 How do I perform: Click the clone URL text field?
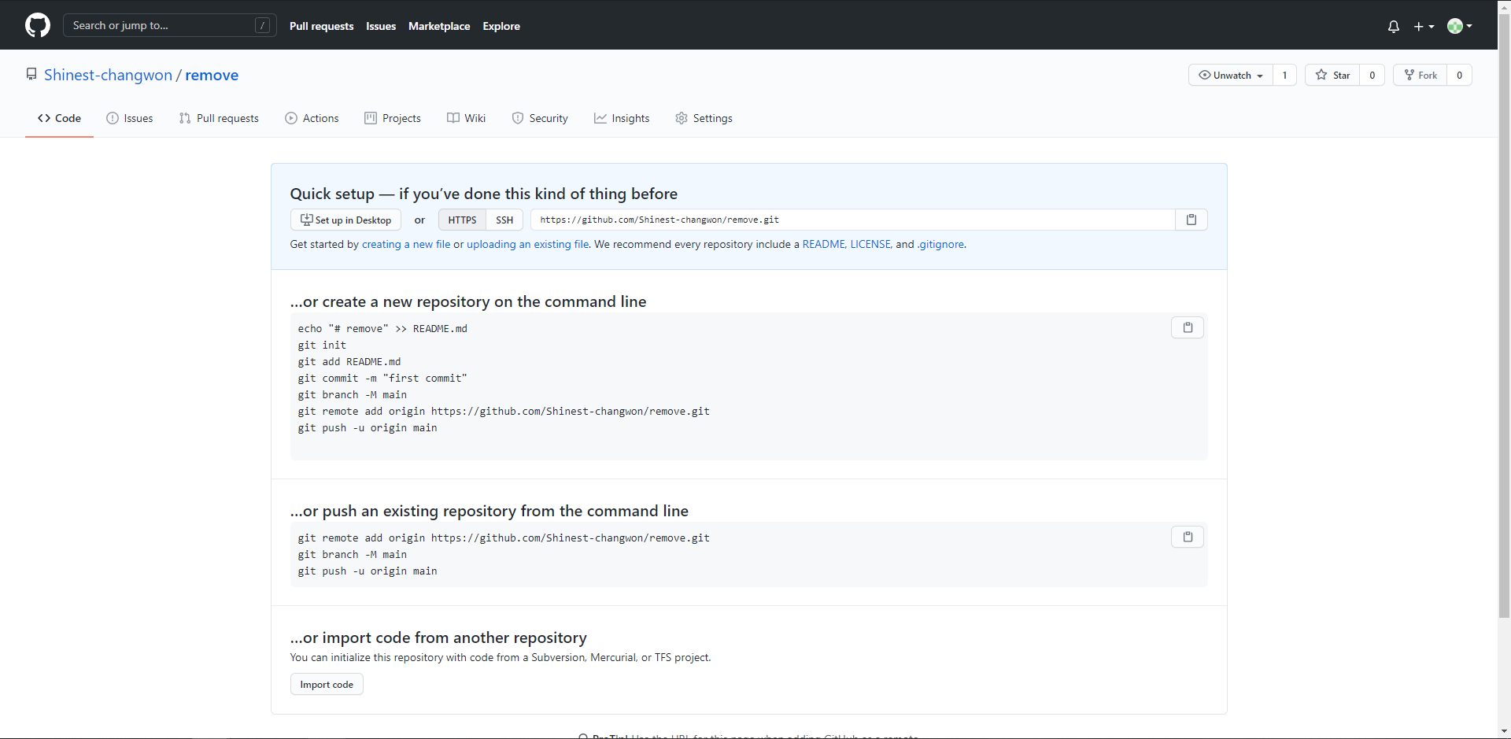(x=853, y=220)
